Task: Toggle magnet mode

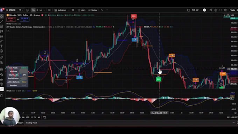Action: click(x=2, y=69)
